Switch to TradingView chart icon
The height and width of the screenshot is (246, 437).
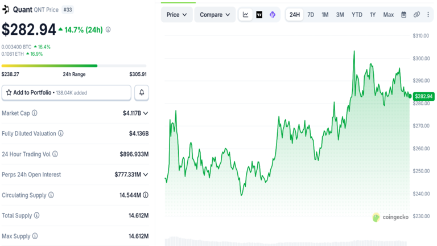259,14
